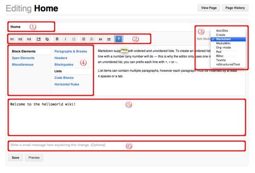Choose Creole edit mode

pyautogui.click(x=228, y=35)
